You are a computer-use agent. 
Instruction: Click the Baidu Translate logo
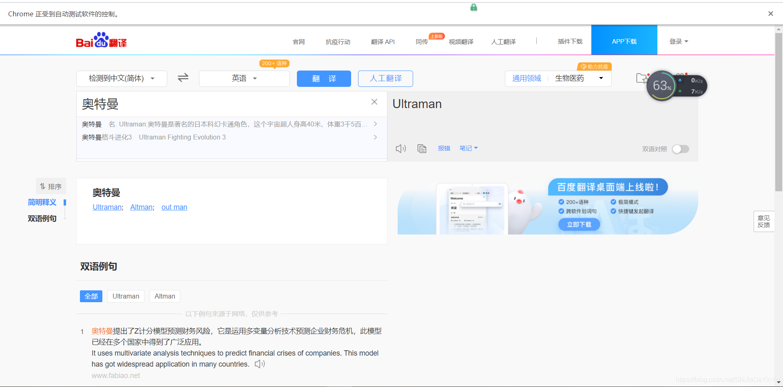(101, 40)
